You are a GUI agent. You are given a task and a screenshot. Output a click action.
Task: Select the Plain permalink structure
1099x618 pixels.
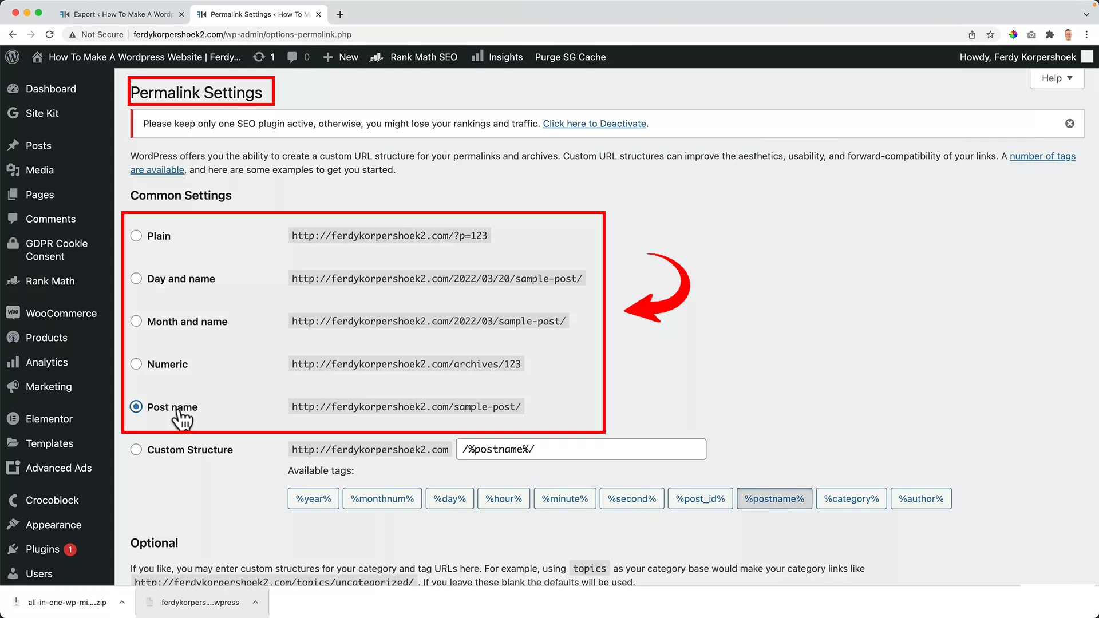[136, 235]
